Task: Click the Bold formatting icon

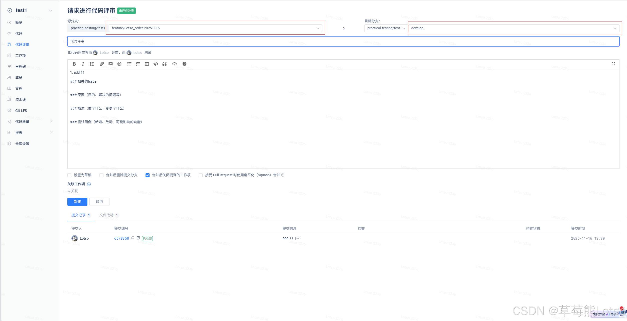Action: (x=74, y=64)
